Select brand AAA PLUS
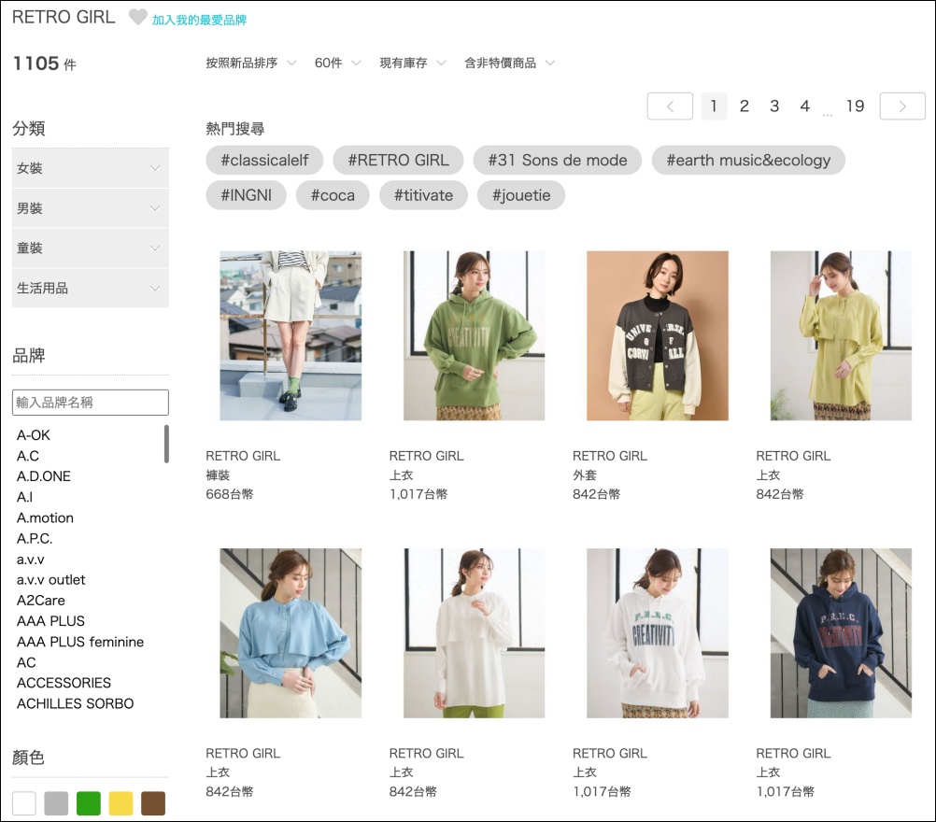Image resolution: width=936 pixels, height=822 pixels. tap(50, 621)
